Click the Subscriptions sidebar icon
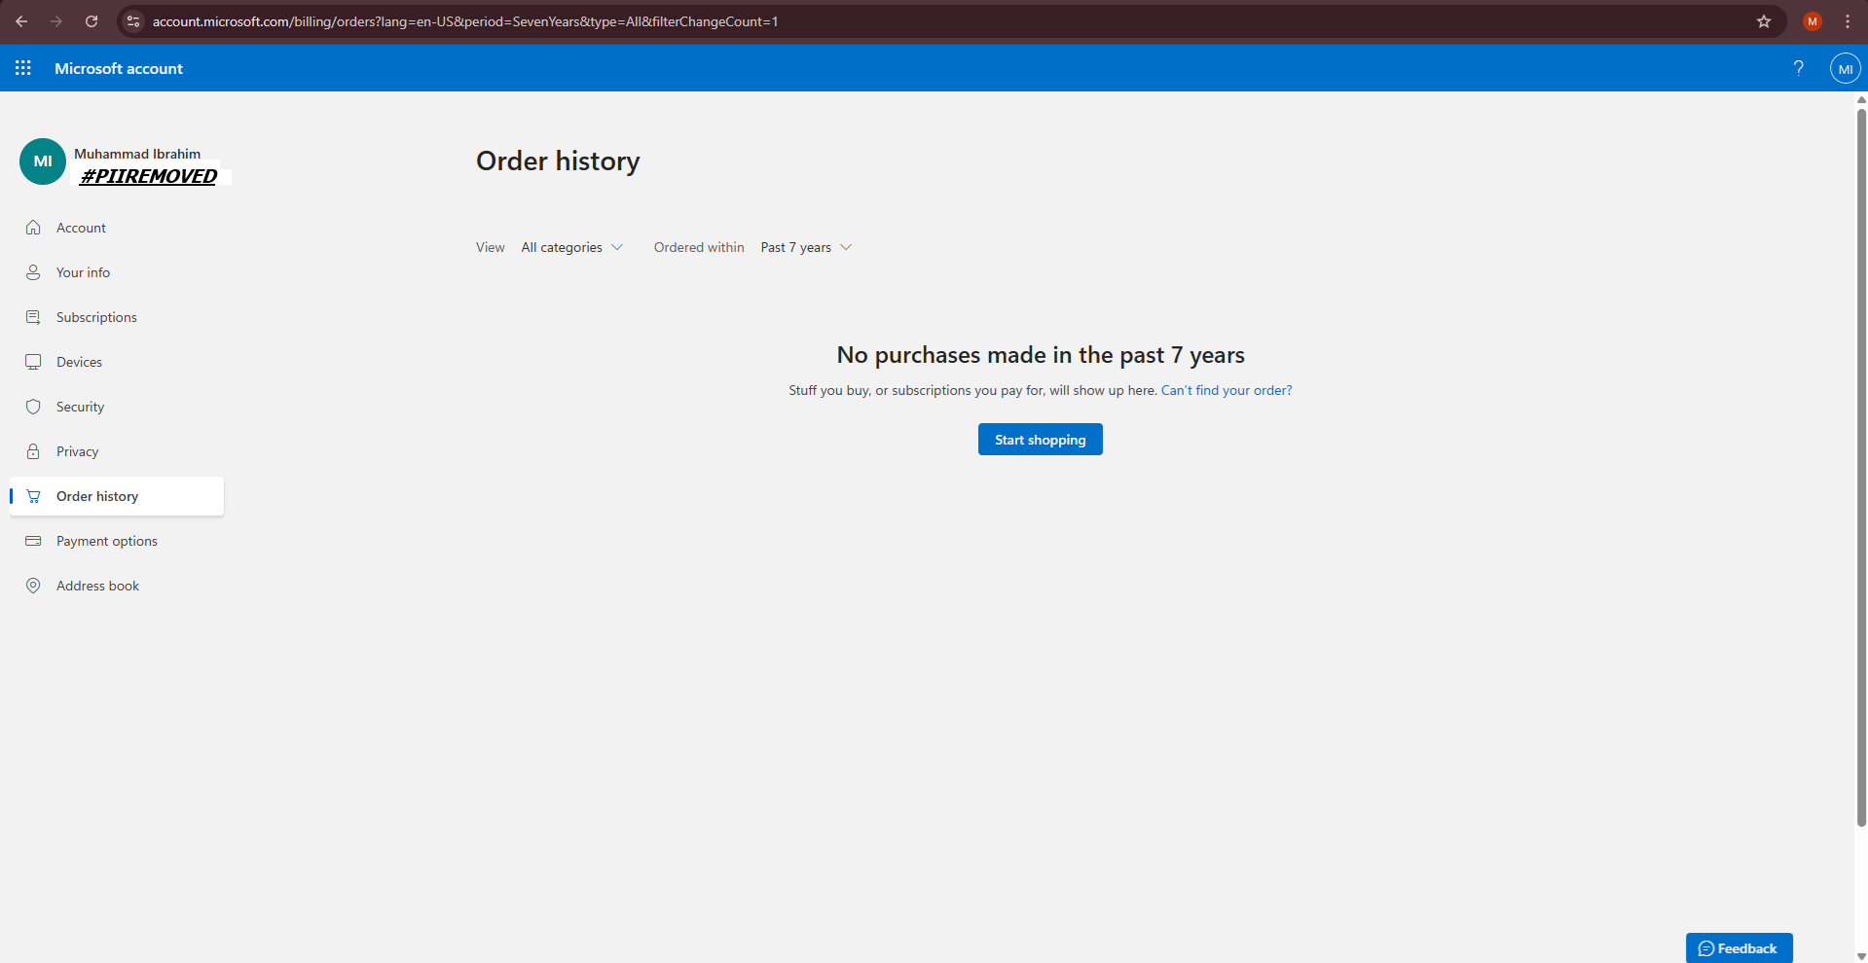Image resolution: width=1868 pixels, height=963 pixels. point(33,316)
